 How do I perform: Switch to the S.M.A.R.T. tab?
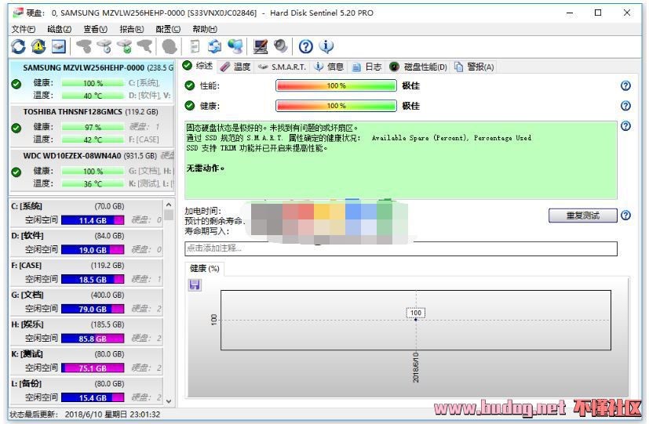(282, 67)
